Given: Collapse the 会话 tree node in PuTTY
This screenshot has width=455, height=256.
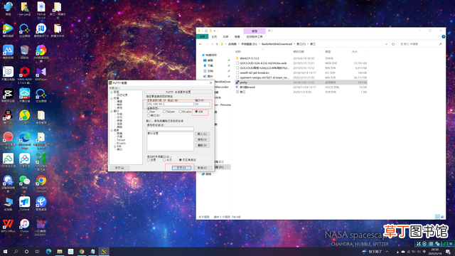Looking at the screenshot, I should tap(112, 92).
